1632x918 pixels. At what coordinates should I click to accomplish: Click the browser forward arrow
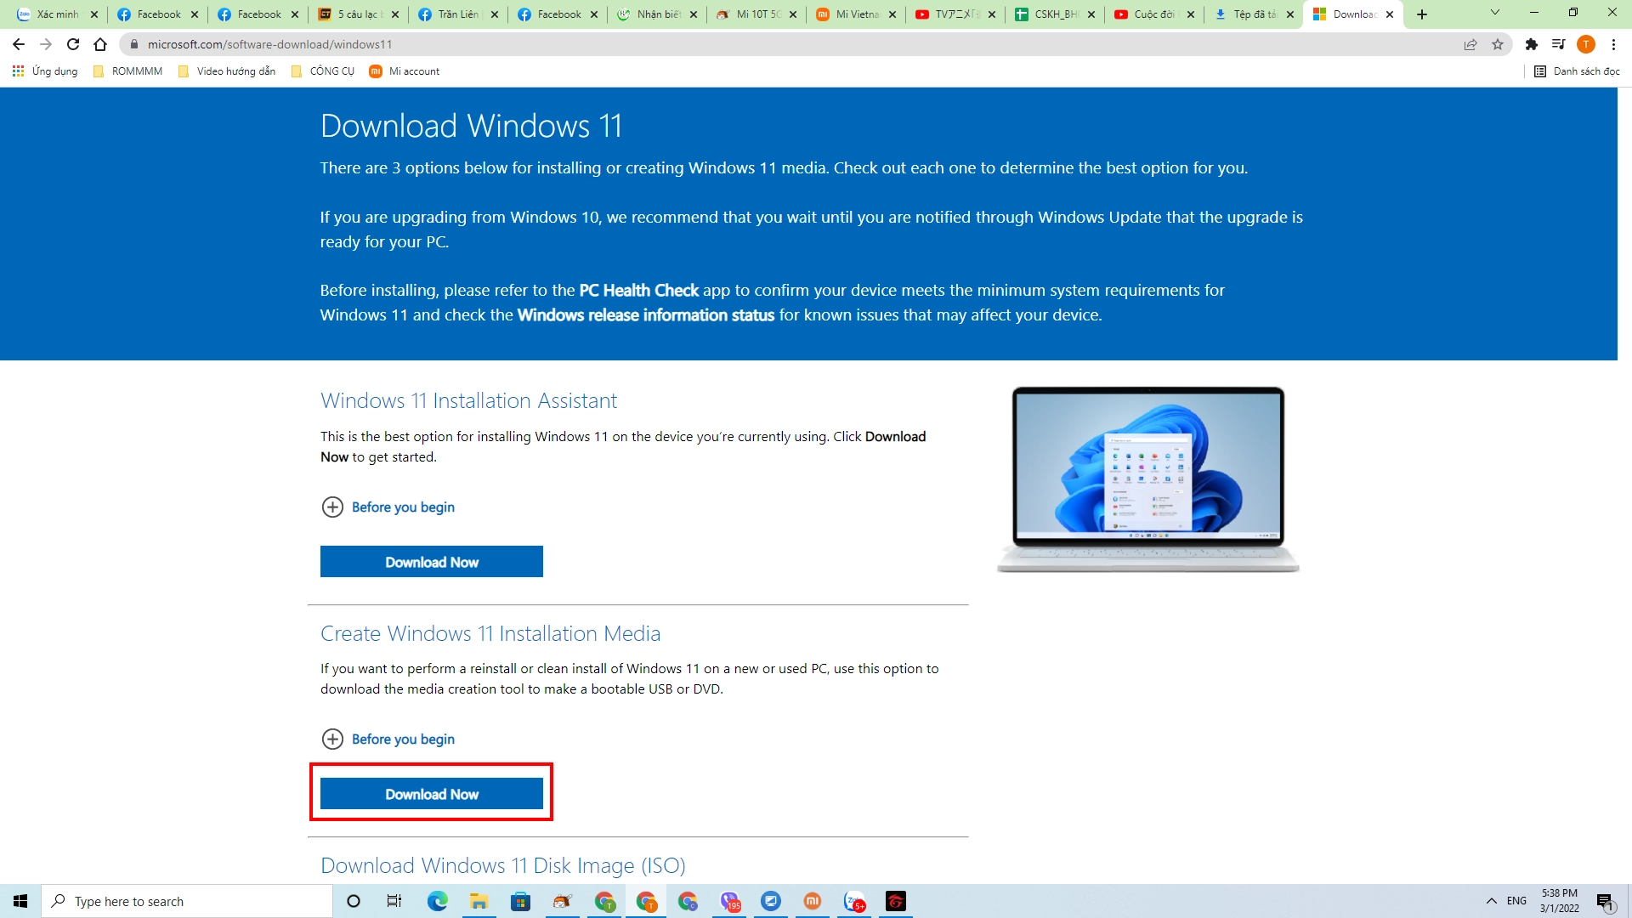[46, 44]
